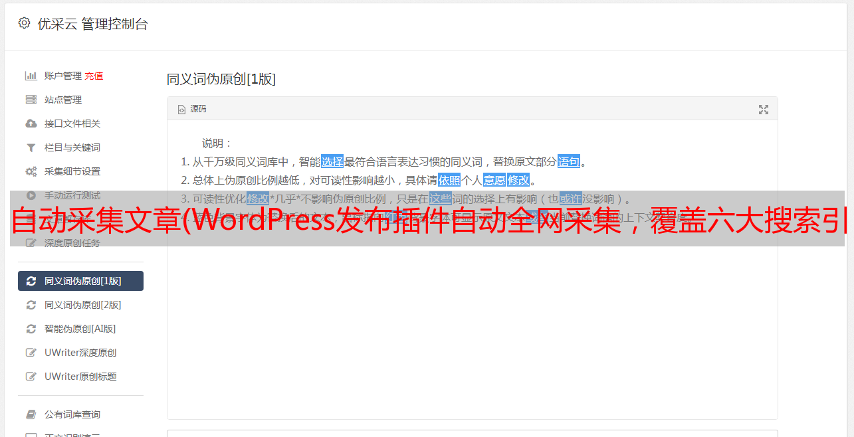Screen dimensions: 854x437
Task: Click the 站点管理 server icon
Action: [31, 100]
